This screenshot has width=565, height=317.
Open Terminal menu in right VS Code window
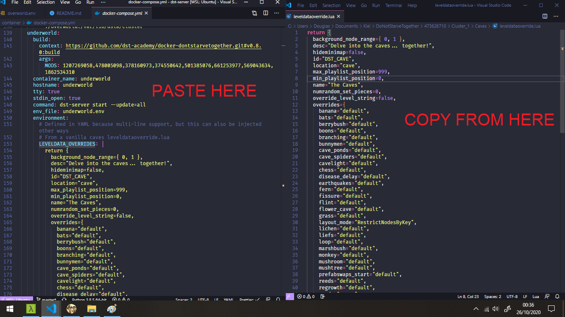(x=393, y=5)
